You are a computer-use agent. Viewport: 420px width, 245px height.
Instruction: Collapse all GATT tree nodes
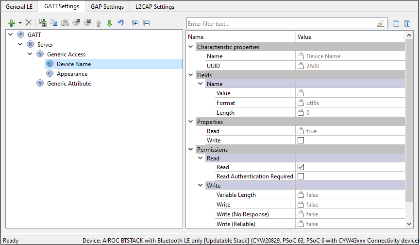[x=146, y=23]
